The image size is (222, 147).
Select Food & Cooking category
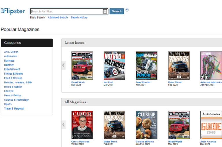click(13, 78)
